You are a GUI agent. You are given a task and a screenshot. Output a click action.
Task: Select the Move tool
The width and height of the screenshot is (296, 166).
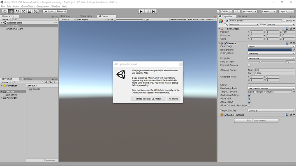11,11
